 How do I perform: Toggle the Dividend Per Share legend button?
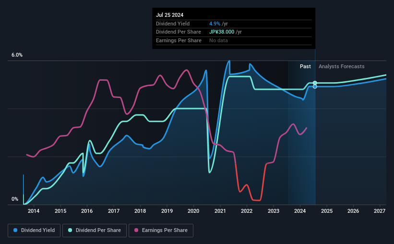[95, 231]
